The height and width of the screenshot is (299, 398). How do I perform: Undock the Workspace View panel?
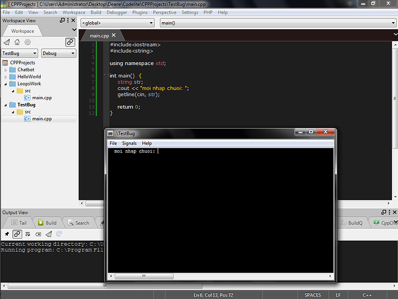tap(62, 20)
